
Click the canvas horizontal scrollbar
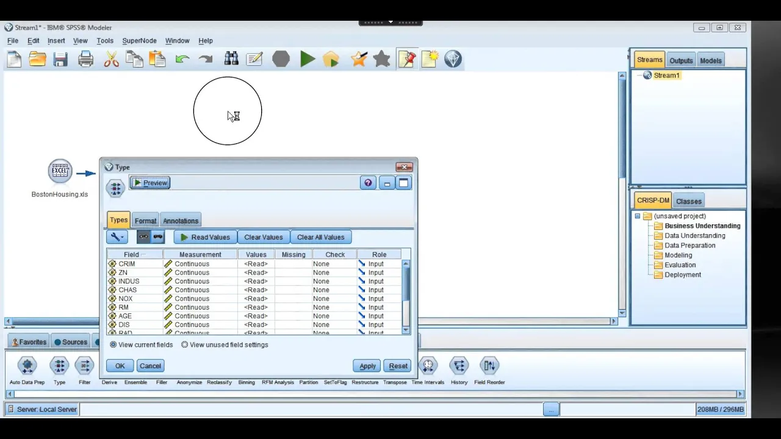(311, 321)
